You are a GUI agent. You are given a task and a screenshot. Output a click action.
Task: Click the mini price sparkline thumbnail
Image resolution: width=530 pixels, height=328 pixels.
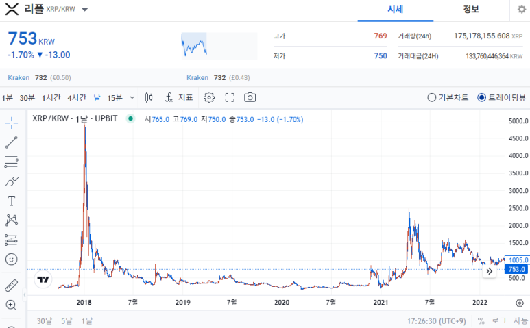click(x=219, y=46)
